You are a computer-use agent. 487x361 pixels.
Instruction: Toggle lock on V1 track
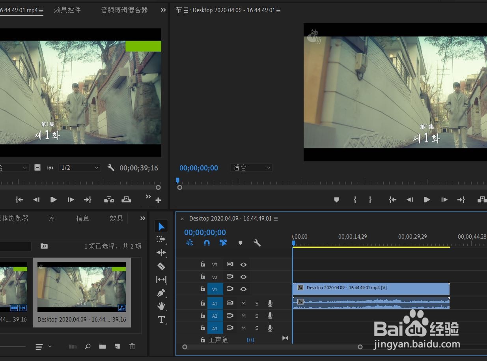(203, 289)
